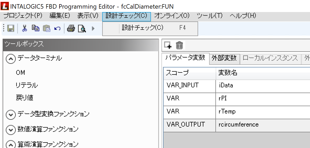Click the add variable plus icon

coord(168,45)
